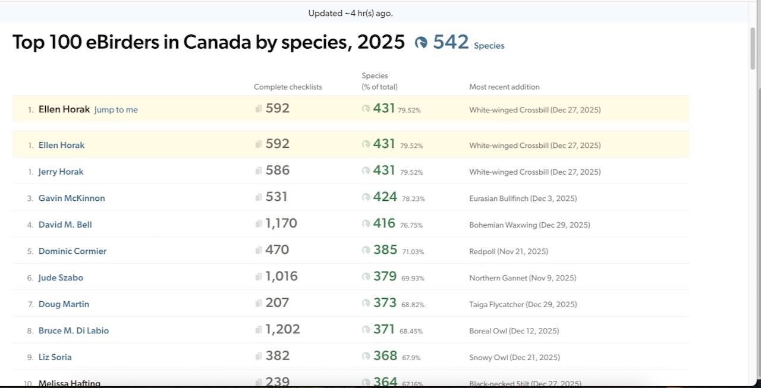761x388 pixels.
Task: Open Bruce M. Di Labio's profile
Action: click(74, 330)
